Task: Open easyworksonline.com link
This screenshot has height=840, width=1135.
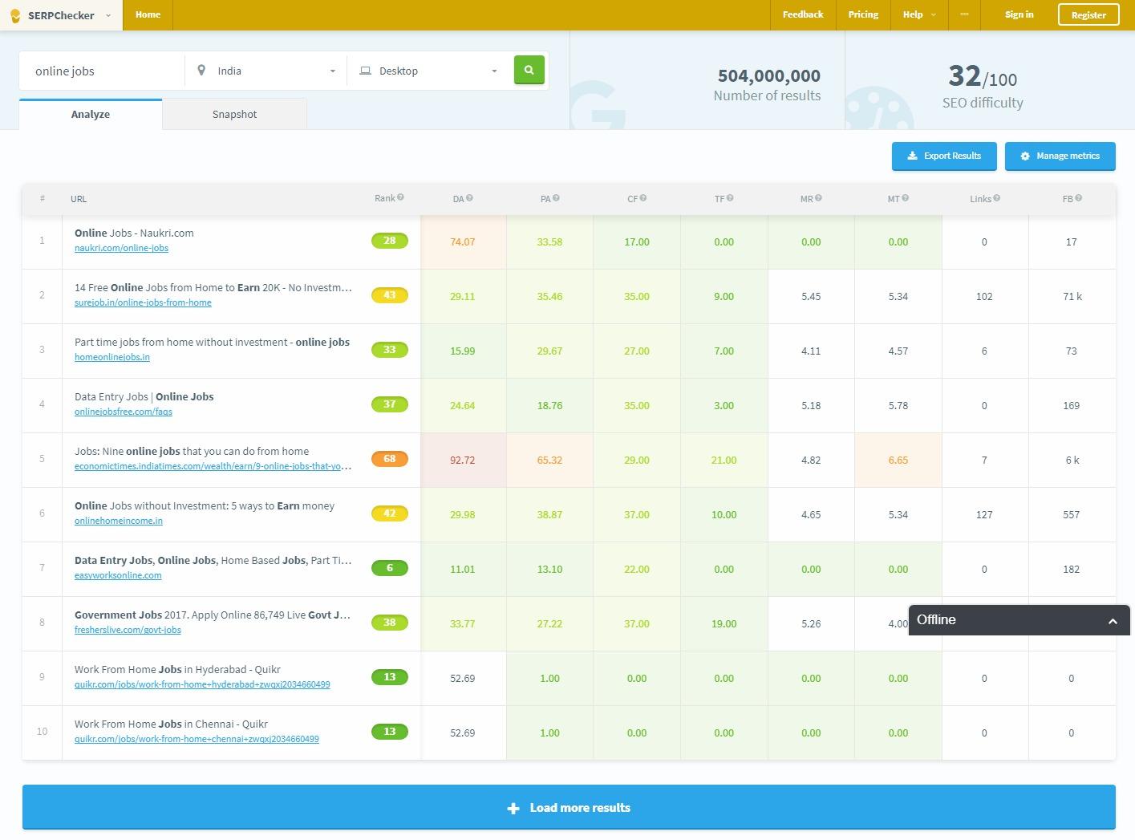Action: (x=118, y=575)
